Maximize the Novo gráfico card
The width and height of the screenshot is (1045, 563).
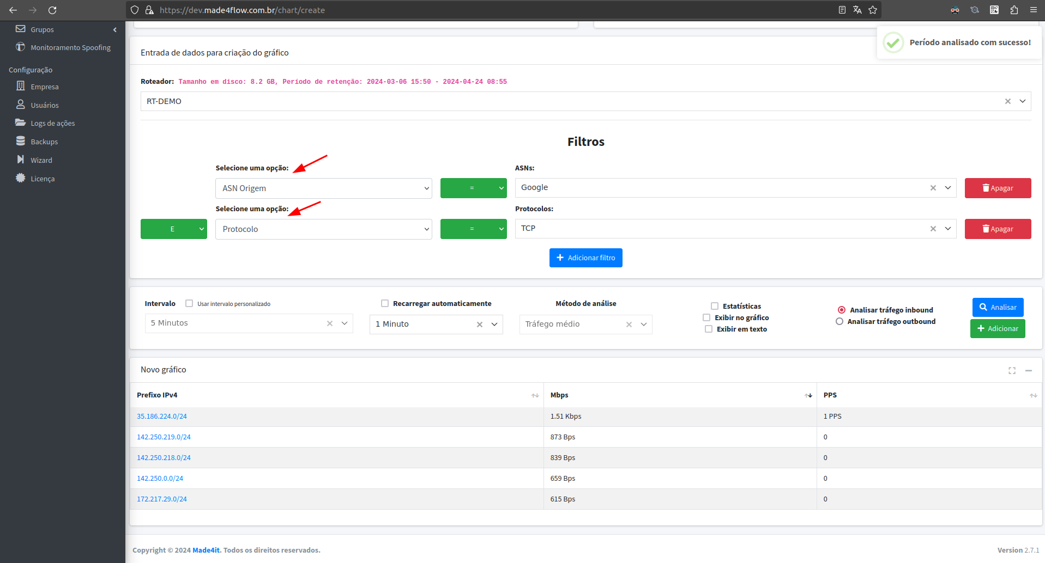[1012, 370]
